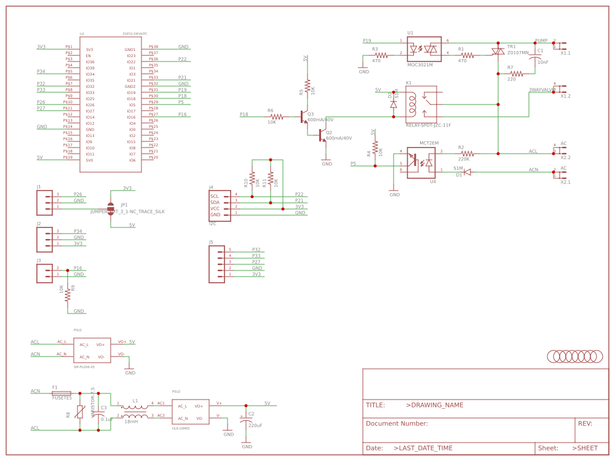Viewport: 615px width, 461px height.
Task: Click pull-up resistor R10
Action: pos(252,178)
